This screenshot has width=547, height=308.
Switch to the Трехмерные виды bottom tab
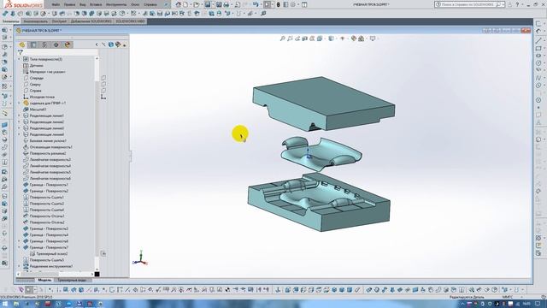tap(72, 280)
